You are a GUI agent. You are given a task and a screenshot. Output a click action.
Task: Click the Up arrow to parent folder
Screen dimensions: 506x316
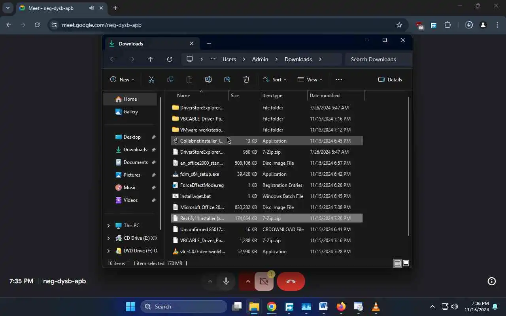pos(151,59)
